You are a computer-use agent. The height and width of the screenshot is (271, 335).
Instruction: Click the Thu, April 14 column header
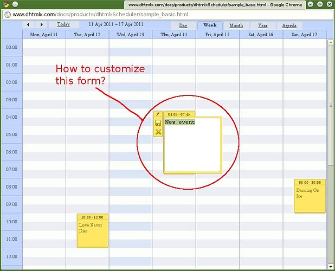click(x=174, y=35)
